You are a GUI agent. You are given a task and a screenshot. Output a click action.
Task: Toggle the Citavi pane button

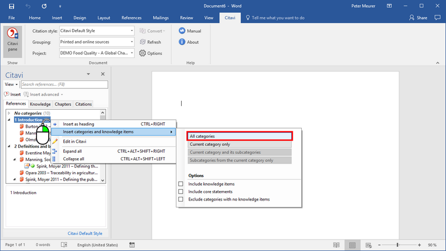tap(12, 42)
